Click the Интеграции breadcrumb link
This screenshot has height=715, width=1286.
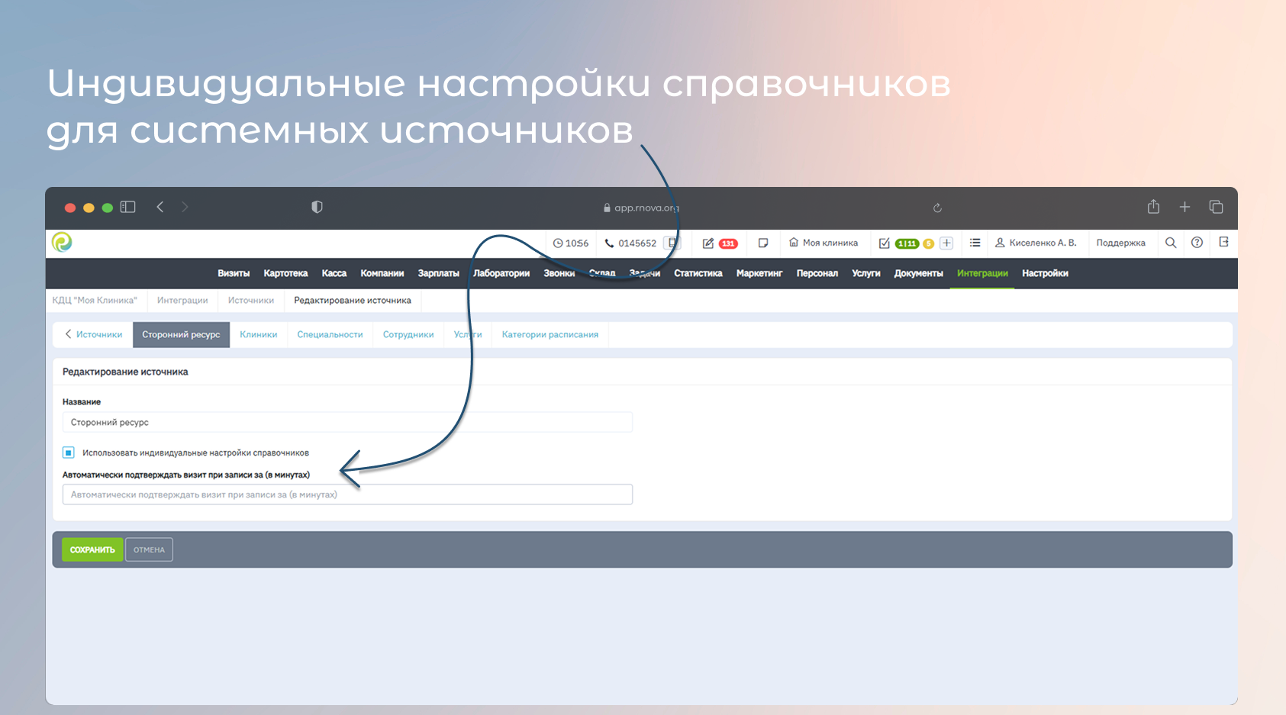182,300
